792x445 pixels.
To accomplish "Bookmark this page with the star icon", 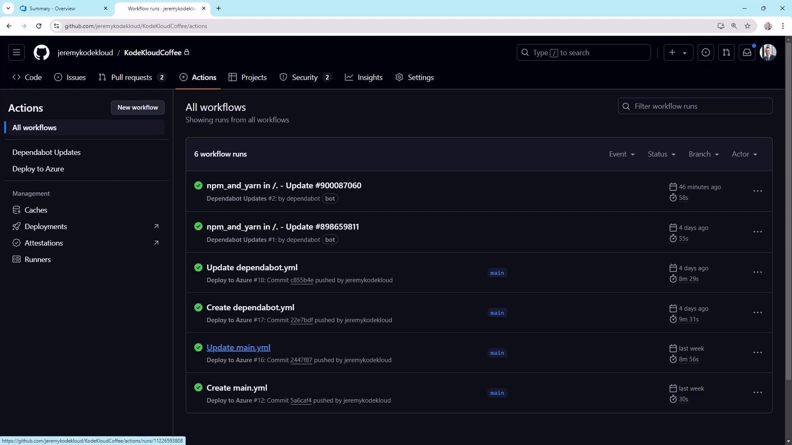I will point(747,26).
